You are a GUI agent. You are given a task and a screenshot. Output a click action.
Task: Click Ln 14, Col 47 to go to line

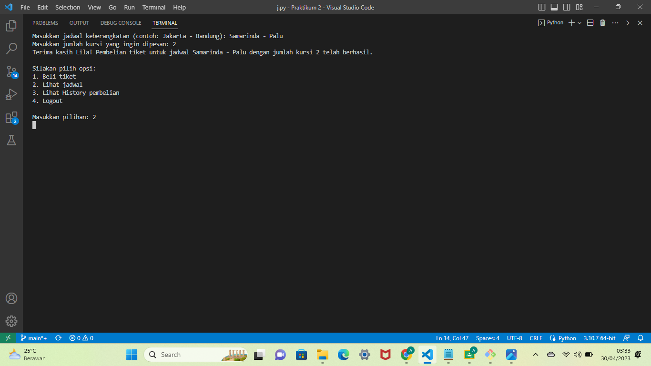tap(452, 338)
